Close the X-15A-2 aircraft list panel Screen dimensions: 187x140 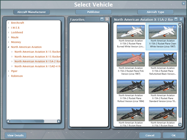[x=181, y=19]
